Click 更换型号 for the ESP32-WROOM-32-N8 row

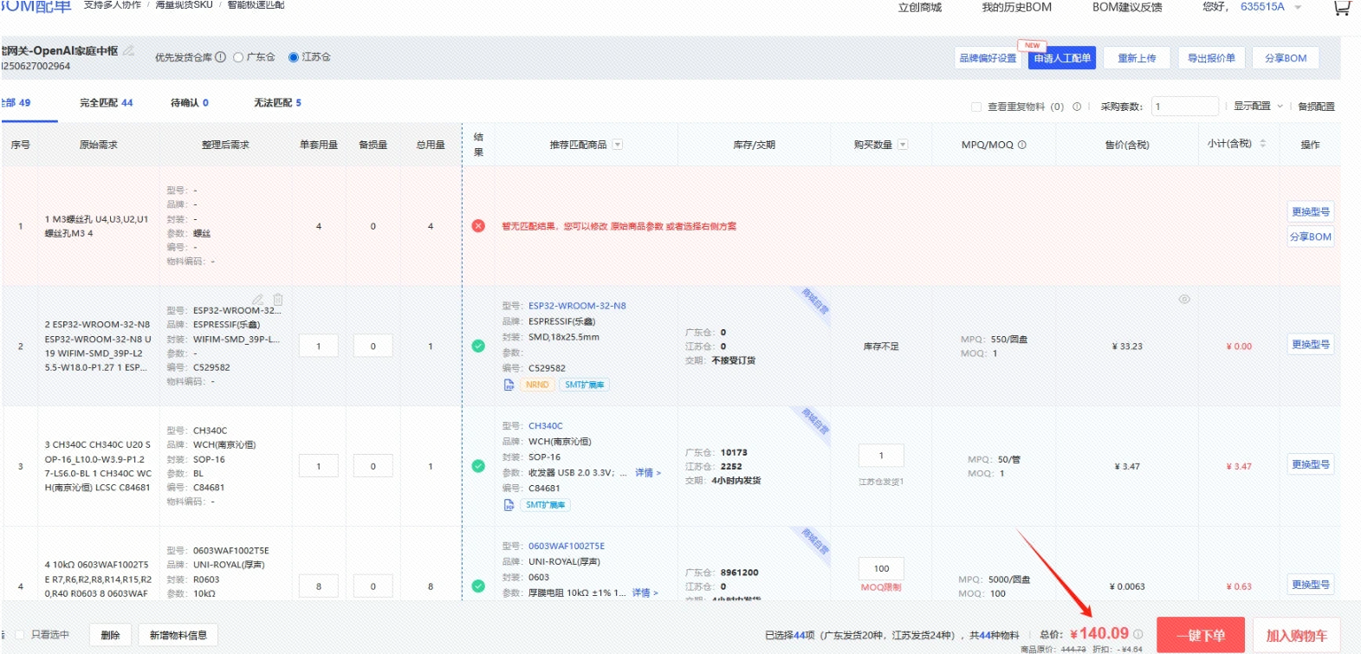point(1311,344)
